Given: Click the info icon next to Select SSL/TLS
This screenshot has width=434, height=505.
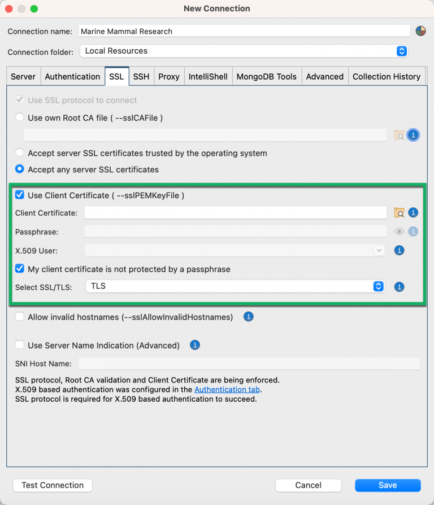Looking at the screenshot, I should [399, 287].
